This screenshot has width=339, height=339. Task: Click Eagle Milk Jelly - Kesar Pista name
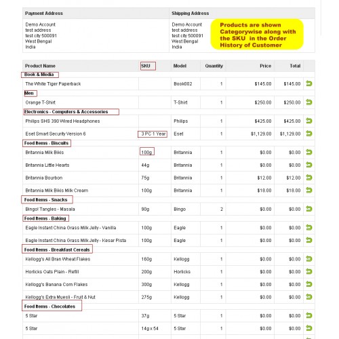click(76, 241)
